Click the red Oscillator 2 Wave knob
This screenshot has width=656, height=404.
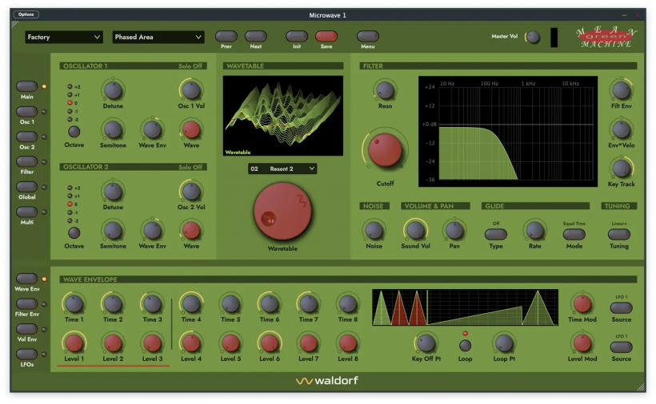pyautogui.click(x=191, y=231)
